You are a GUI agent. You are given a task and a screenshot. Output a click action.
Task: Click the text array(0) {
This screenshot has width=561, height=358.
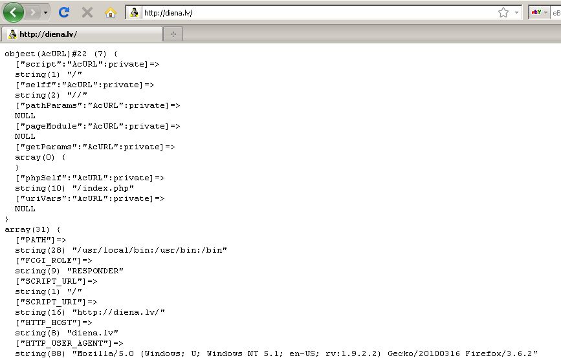(40, 157)
